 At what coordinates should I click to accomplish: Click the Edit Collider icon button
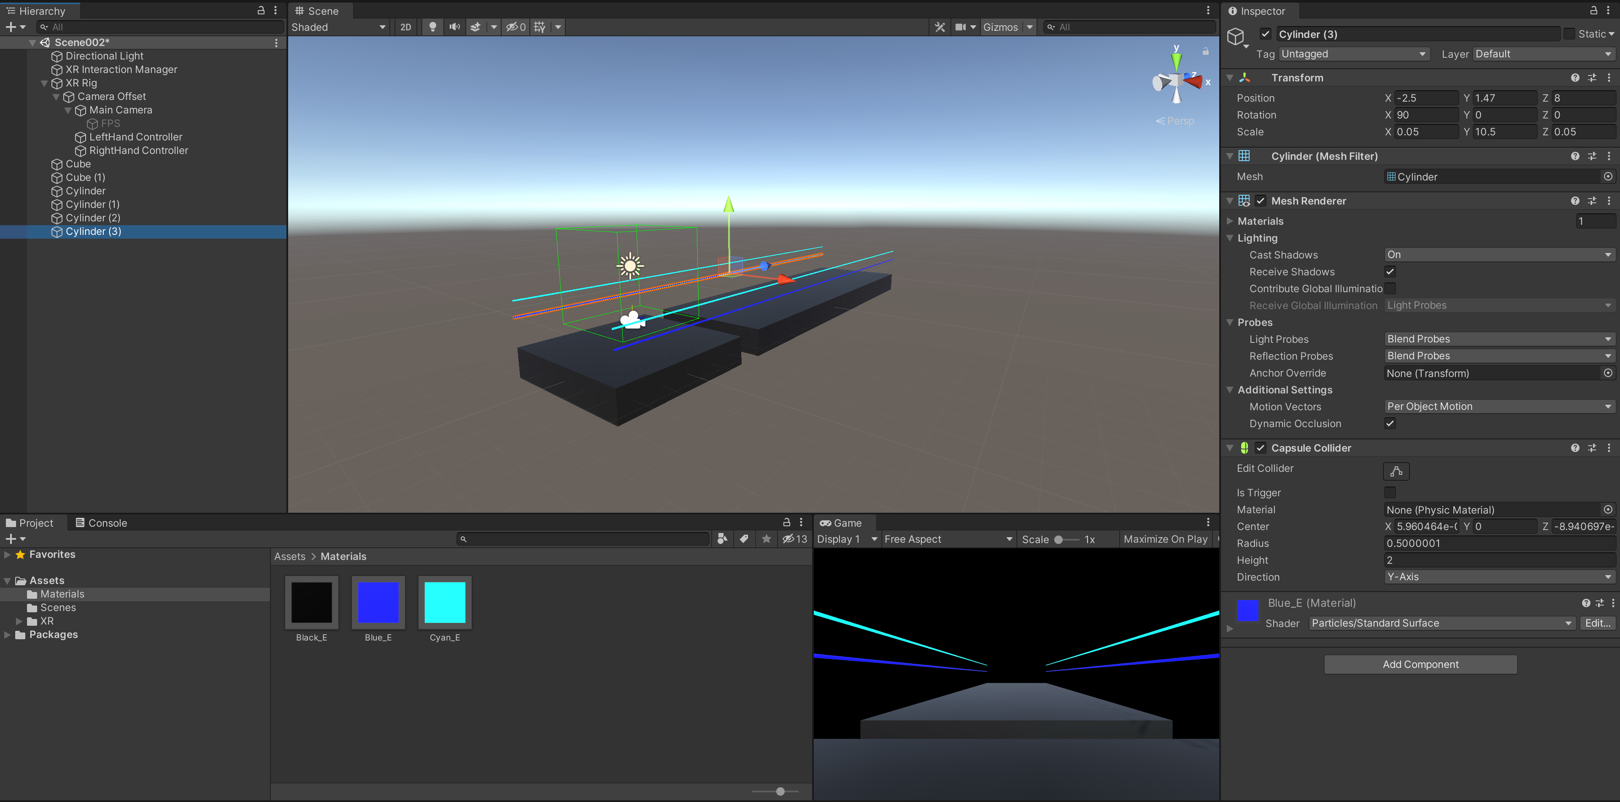tap(1396, 471)
